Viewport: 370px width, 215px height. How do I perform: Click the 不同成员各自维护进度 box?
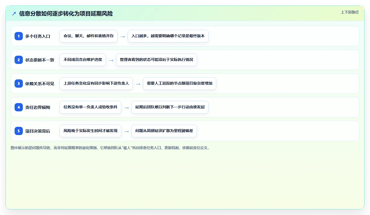[83, 60]
